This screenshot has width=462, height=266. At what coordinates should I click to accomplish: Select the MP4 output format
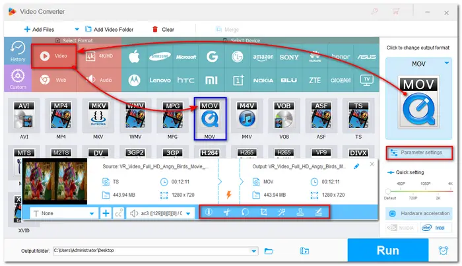[61, 119]
